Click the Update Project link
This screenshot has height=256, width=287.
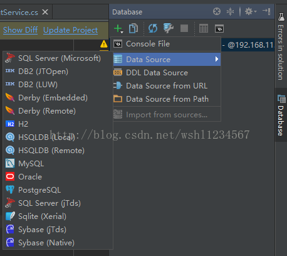pyautogui.click(x=71, y=30)
